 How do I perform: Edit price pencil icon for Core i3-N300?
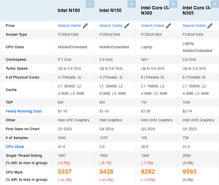tap(168, 26)
